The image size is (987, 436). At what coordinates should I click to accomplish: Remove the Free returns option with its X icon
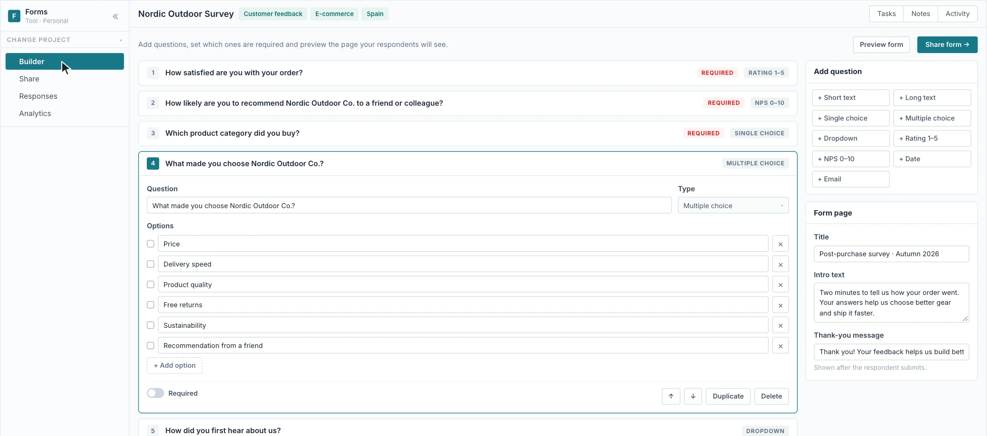[780, 305]
